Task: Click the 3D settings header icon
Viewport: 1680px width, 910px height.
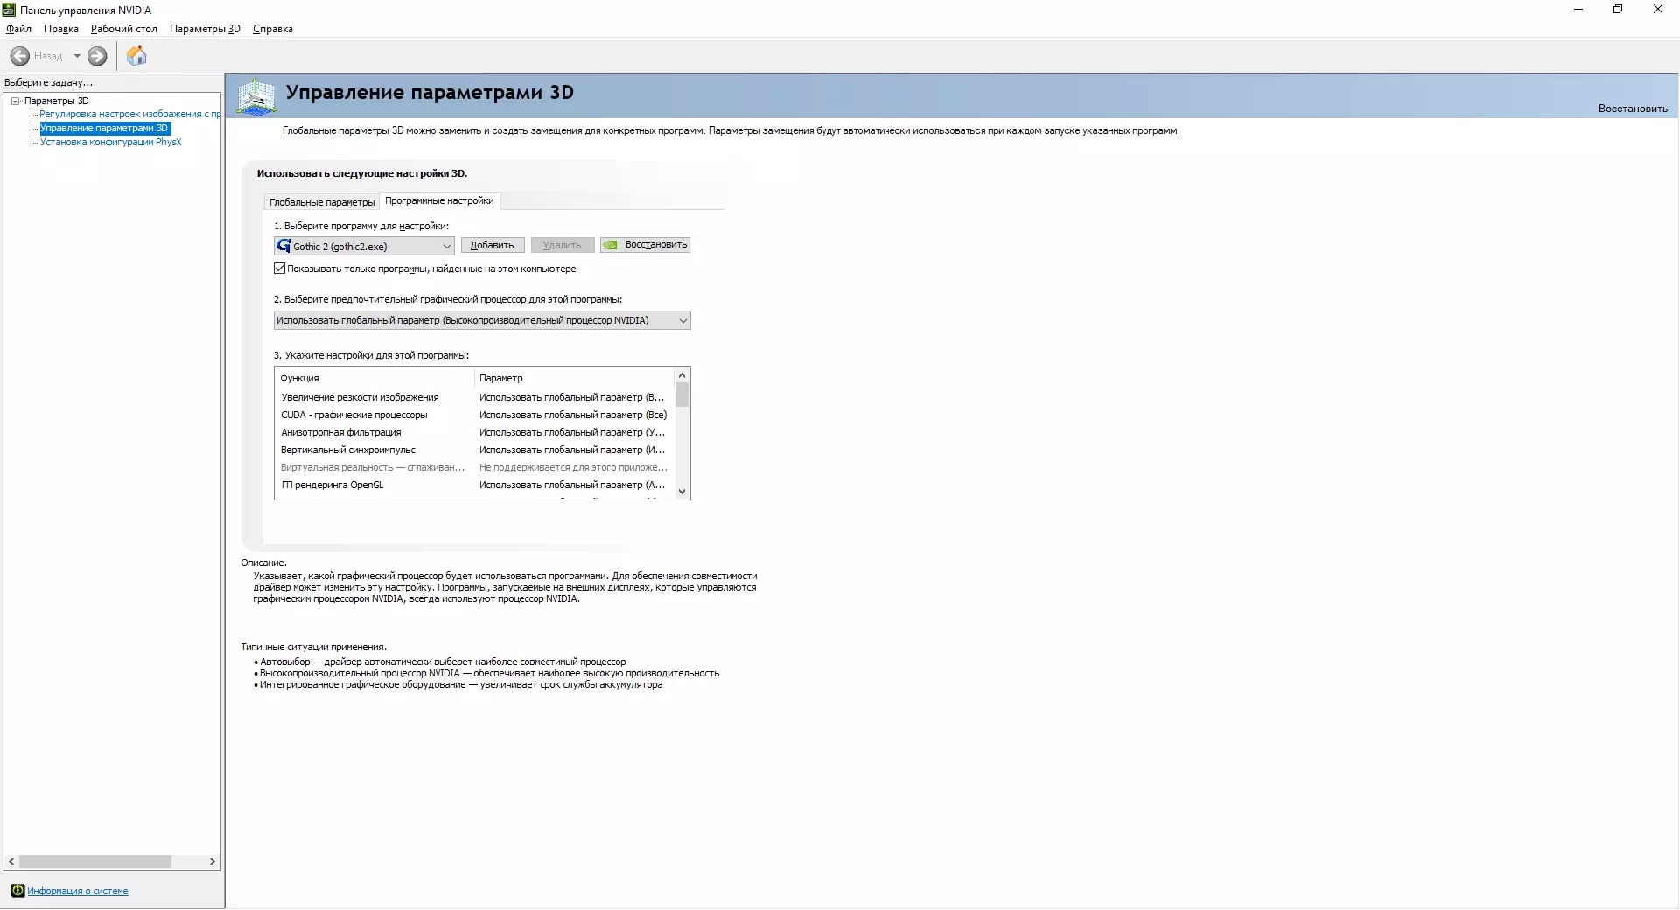Action: click(256, 97)
